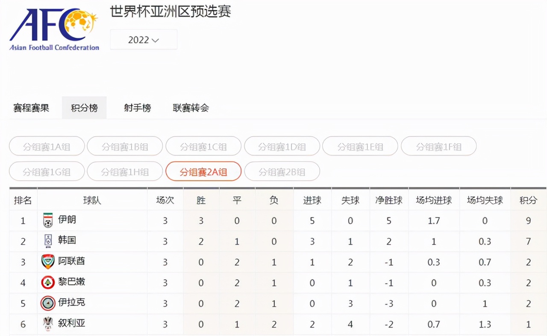Click the 胜 column header

coord(201,200)
